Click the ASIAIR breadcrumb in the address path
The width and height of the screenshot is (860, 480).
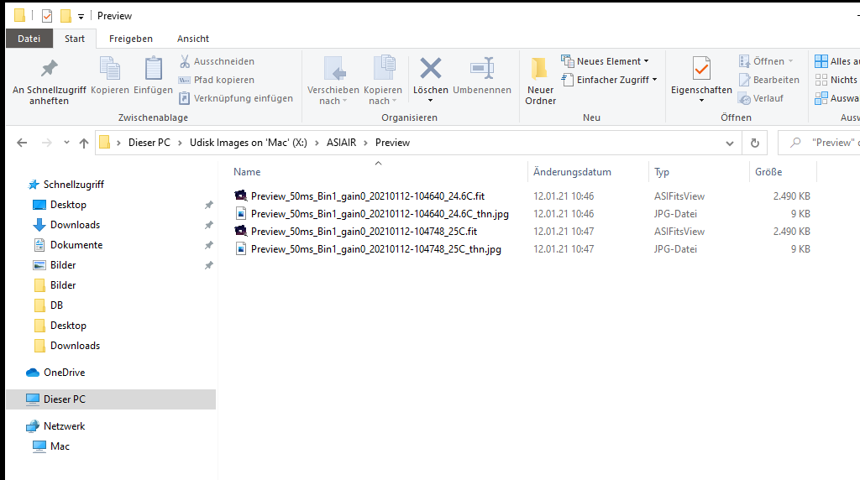click(x=341, y=143)
